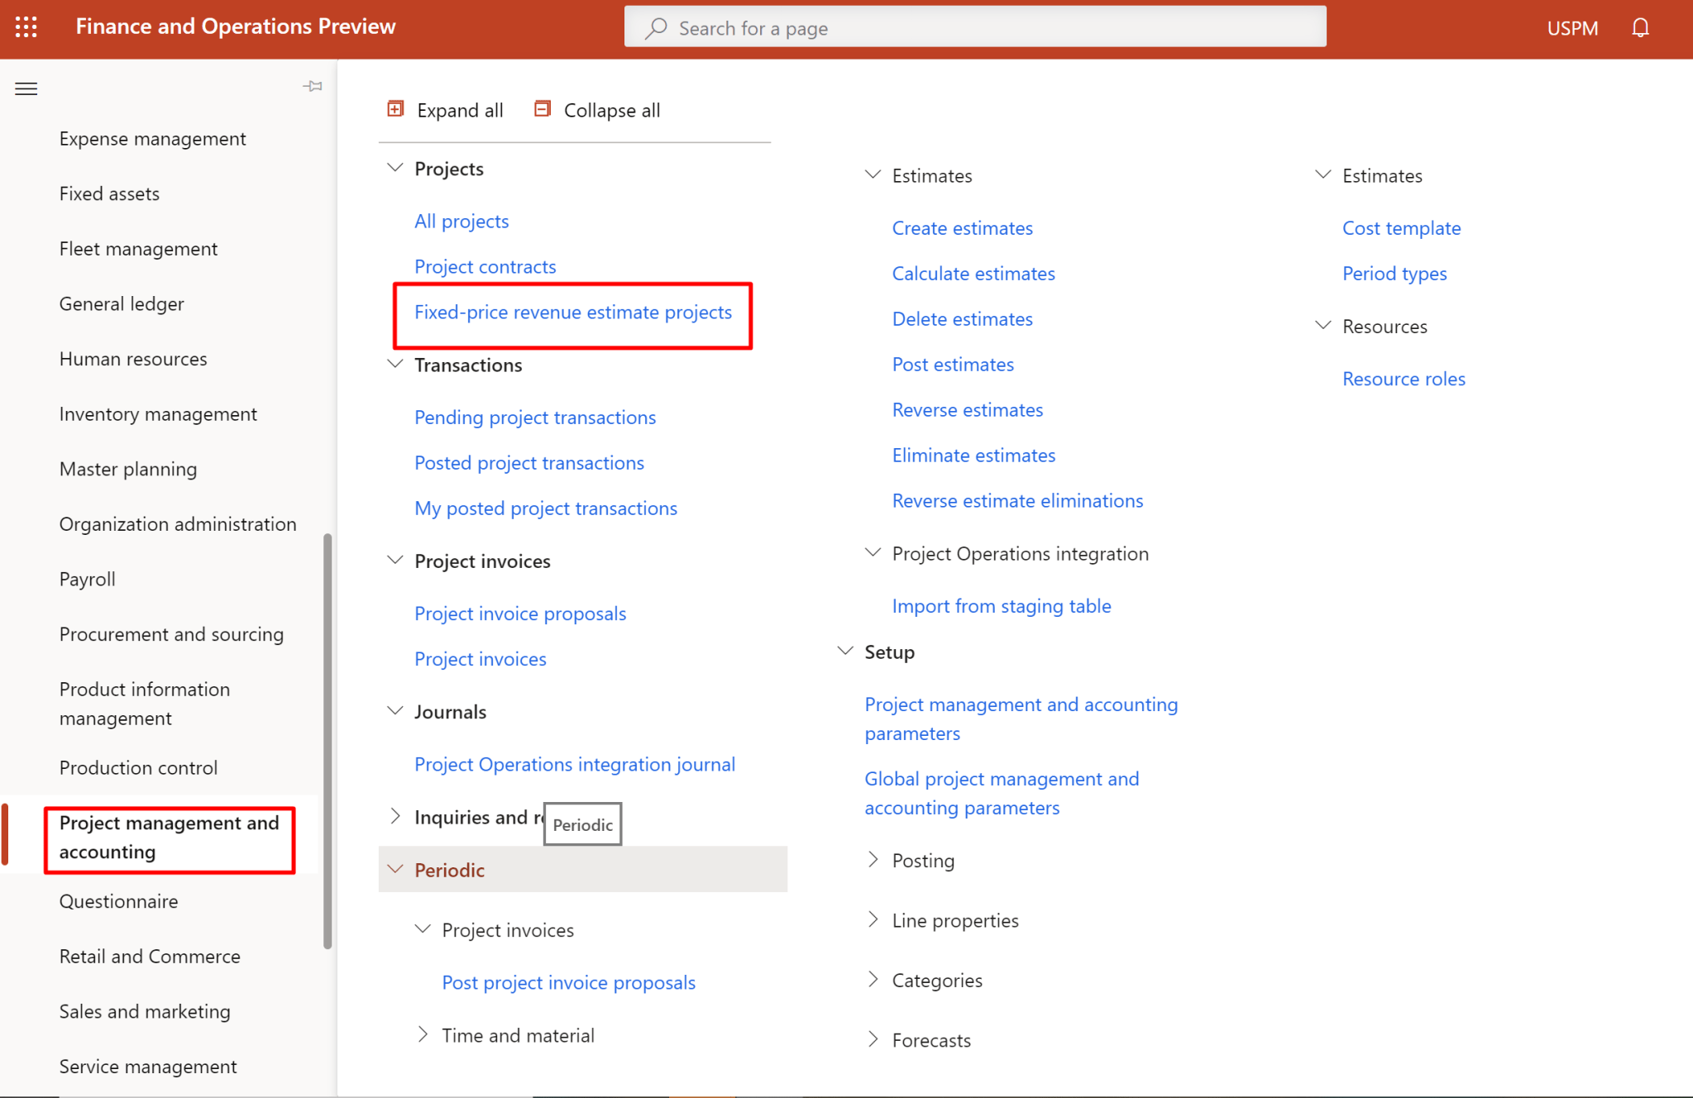This screenshot has width=1693, height=1098.
Task: Open Post project invoice proposals
Action: pos(567,981)
